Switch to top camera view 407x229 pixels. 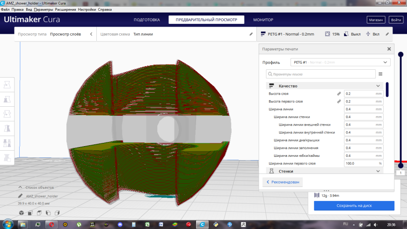coord(39,213)
